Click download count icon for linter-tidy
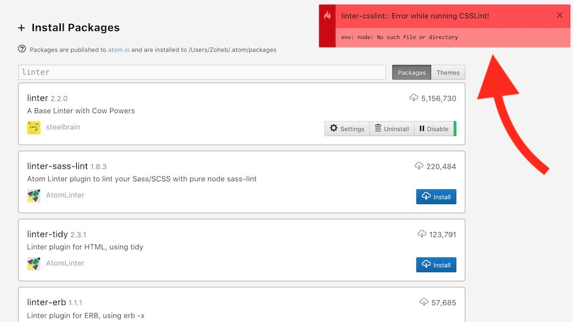The image size is (573, 322). [422, 234]
